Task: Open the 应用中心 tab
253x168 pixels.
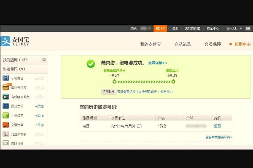Action: tap(243, 44)
